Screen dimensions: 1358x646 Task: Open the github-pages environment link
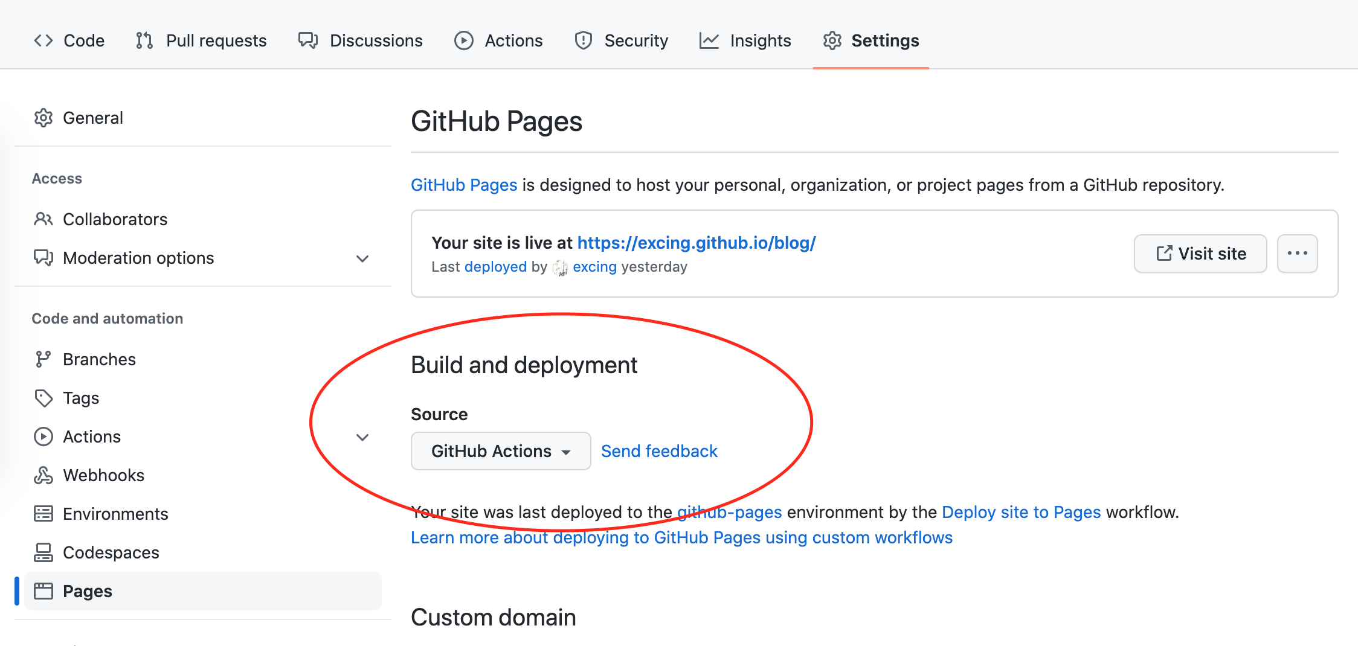click(730, 512)
